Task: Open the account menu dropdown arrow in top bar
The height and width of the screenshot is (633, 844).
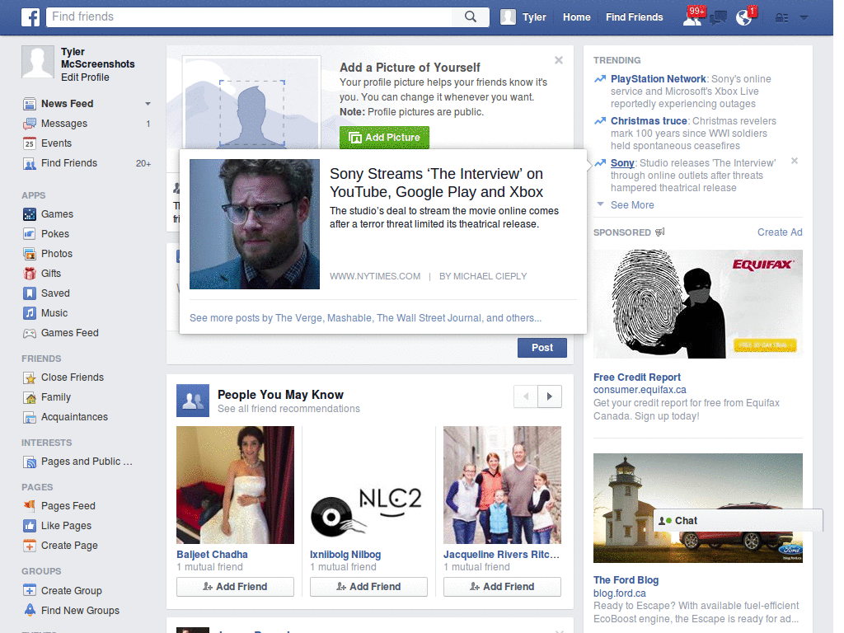Action: (804, 18)
